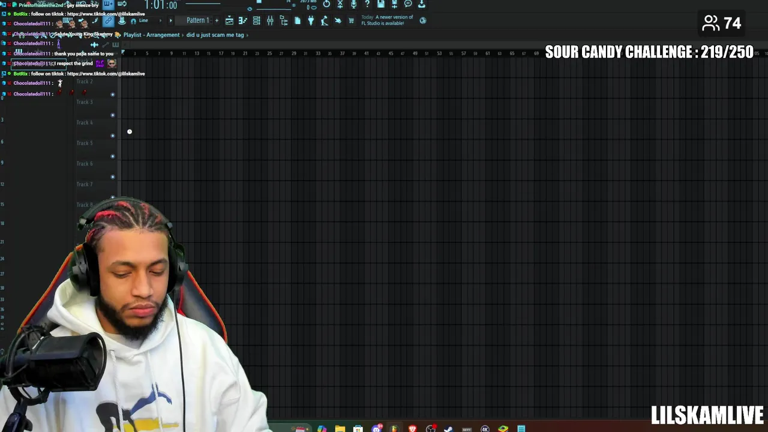Open Brave browser from taskbar
Image resolution: width=768 pixels, height=432 pixels.
(412, 428)
